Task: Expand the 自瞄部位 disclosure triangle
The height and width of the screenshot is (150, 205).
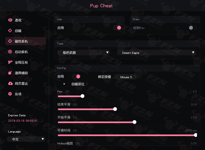Action: [64, 84]
